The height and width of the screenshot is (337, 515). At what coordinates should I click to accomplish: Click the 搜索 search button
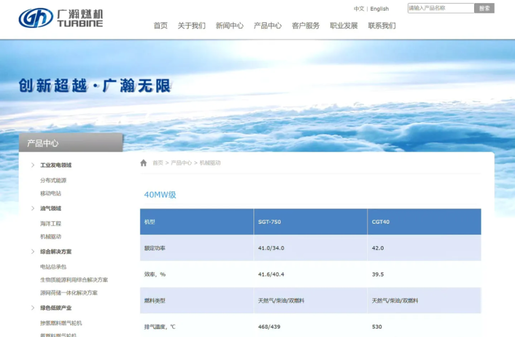[484, 8]
